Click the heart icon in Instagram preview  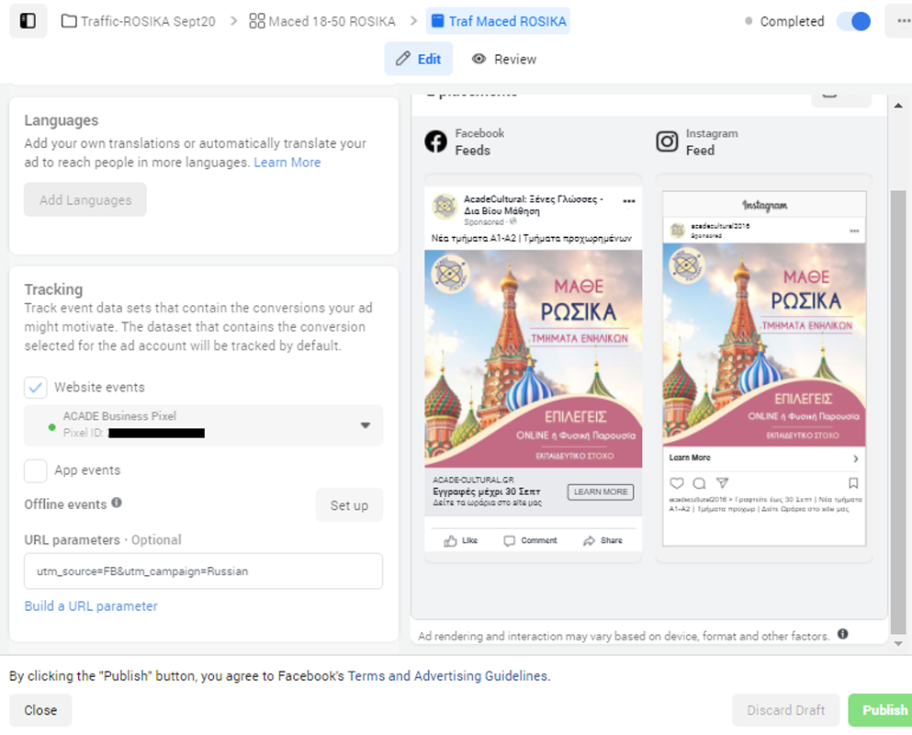tap(677, 483)
